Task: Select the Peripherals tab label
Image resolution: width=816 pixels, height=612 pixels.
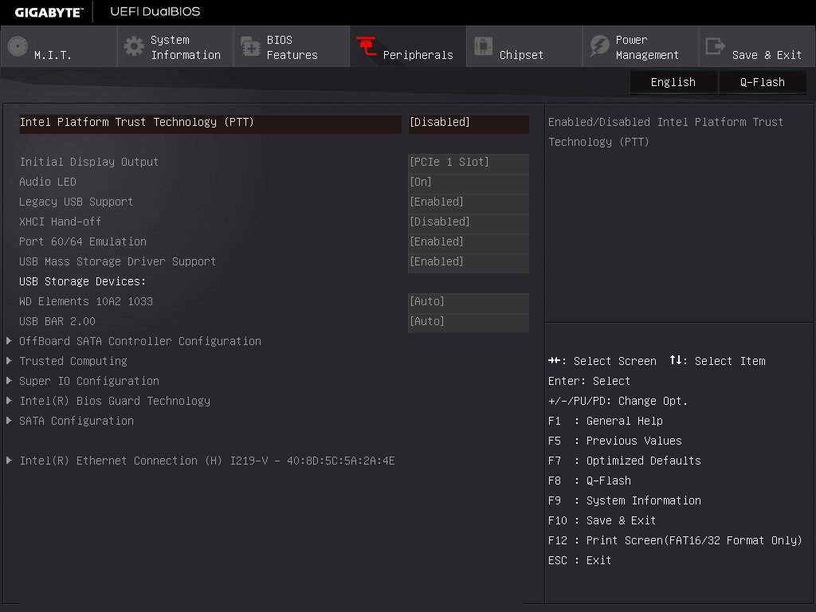Action: [x=418, y=55]
